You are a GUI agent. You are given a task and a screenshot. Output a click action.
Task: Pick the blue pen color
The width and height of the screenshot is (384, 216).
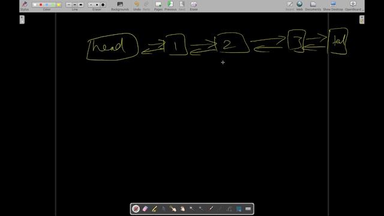tap(47, 5)
